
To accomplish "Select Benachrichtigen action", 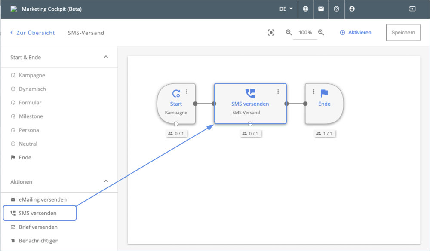I will coord(34,241).
